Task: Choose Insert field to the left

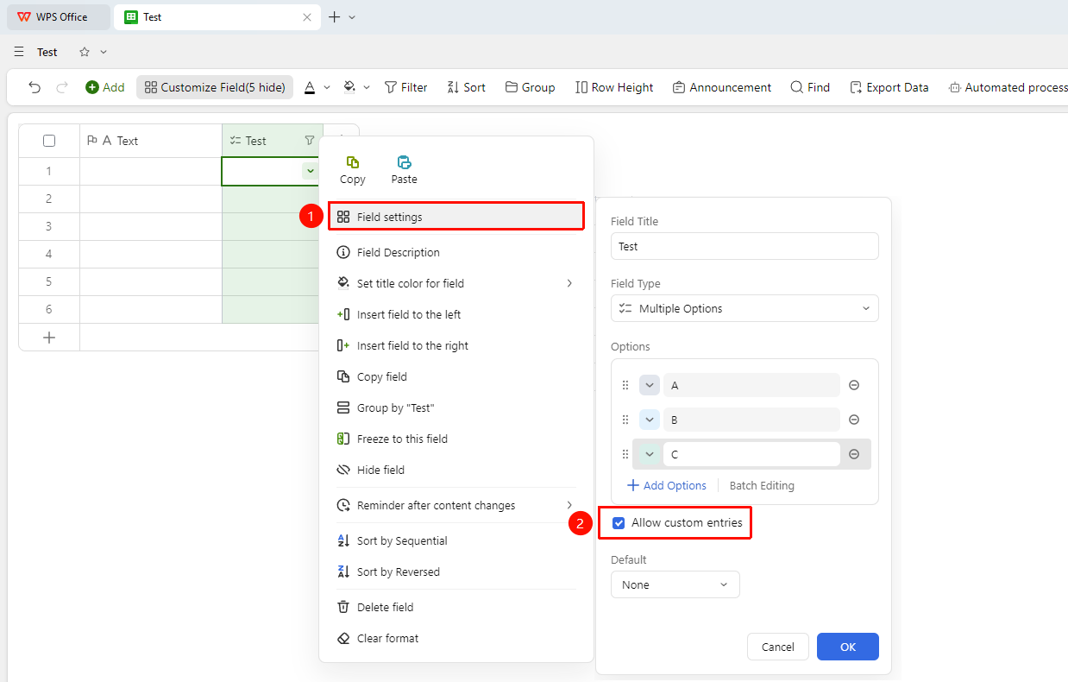Action: [x=455, y=314]
